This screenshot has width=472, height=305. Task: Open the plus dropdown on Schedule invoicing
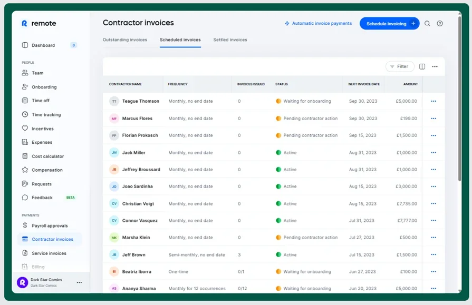click(x=413, y=24)
